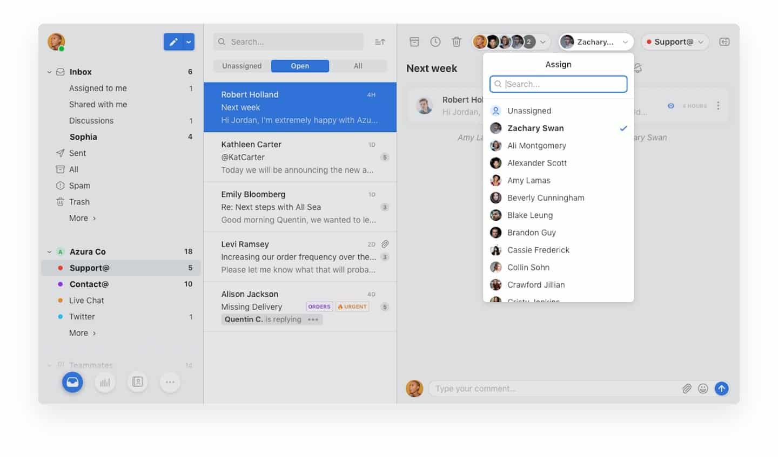Select Unassigned in Assign list
The image size is (778, 457).
pos(558,111)
